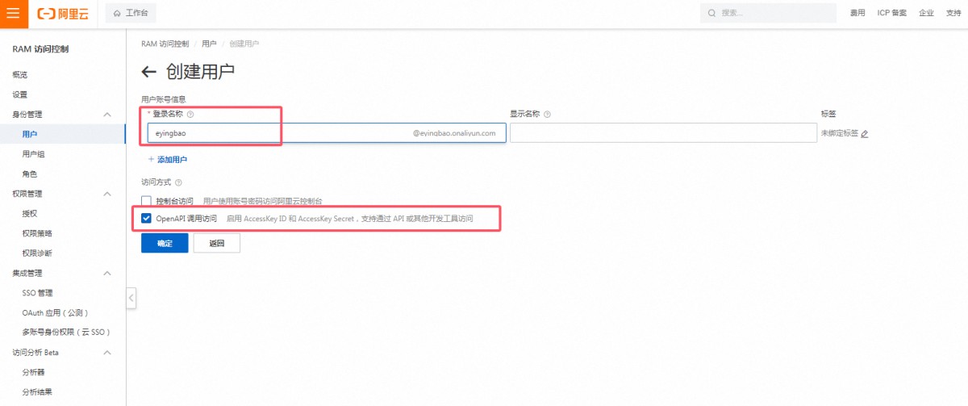Show help for 登录名称 field
Viewport: 968px width, 406px height.
coord(190,115)
